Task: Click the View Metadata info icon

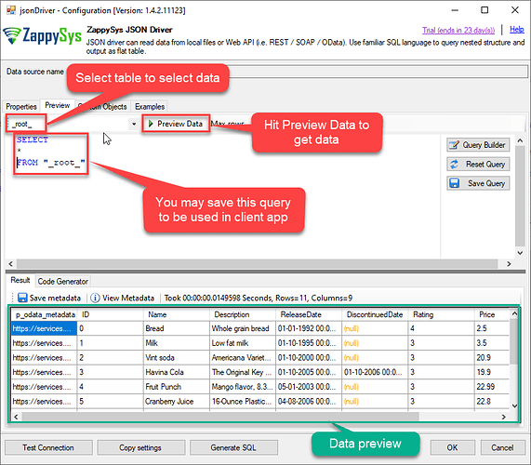Action: pyautogui.click(x=95, y=298)
